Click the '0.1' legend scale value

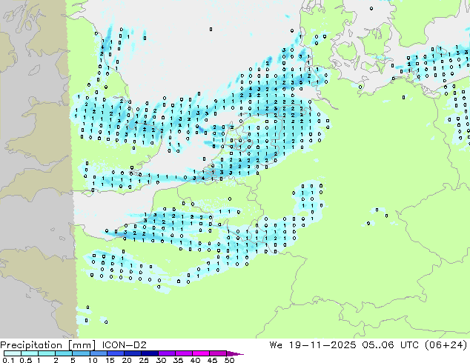[x=8, y=360]
